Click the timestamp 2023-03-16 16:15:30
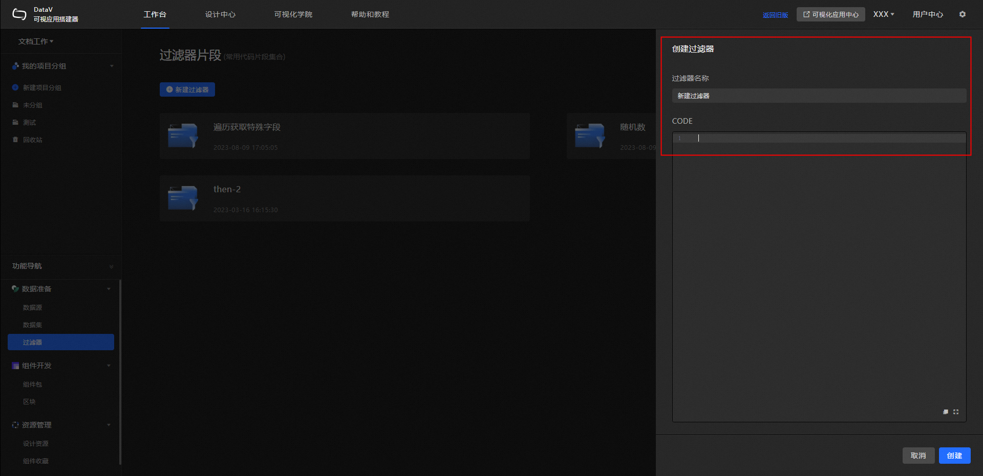The height and width of the screenshot is (476, 983). (x=245, y=210)
